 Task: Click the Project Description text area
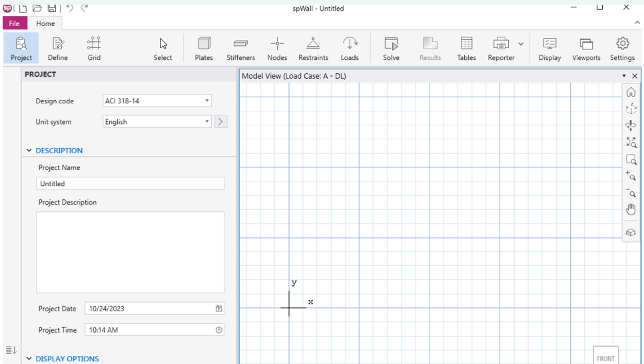130,253
